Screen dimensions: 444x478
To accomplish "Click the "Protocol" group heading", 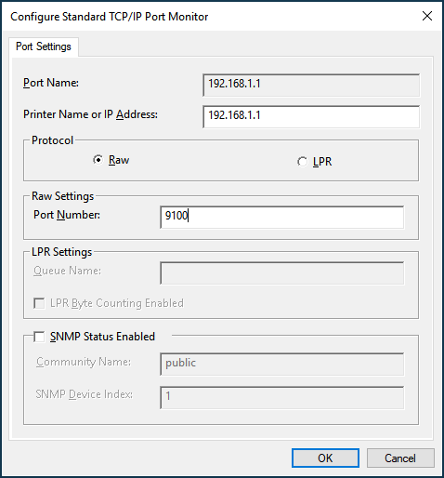I will [52, 140].
